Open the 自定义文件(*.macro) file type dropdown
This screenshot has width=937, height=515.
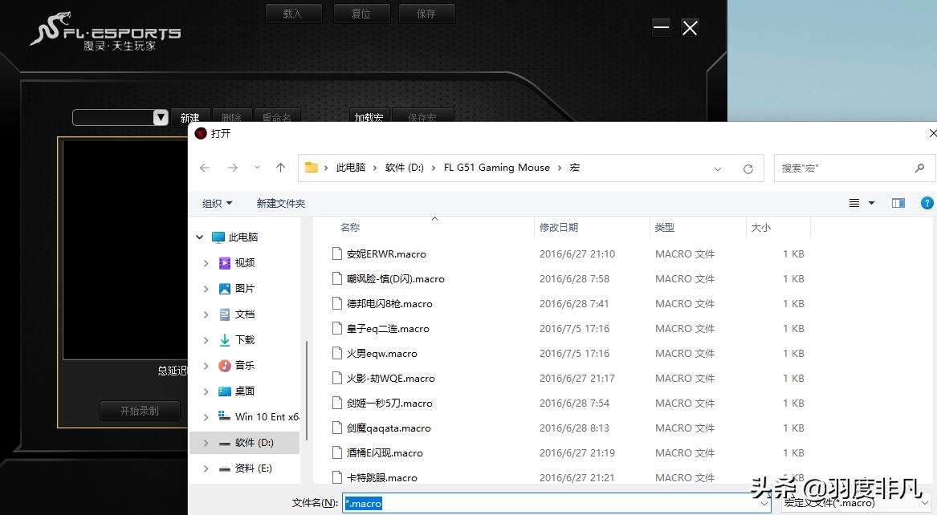pos(867,503)
